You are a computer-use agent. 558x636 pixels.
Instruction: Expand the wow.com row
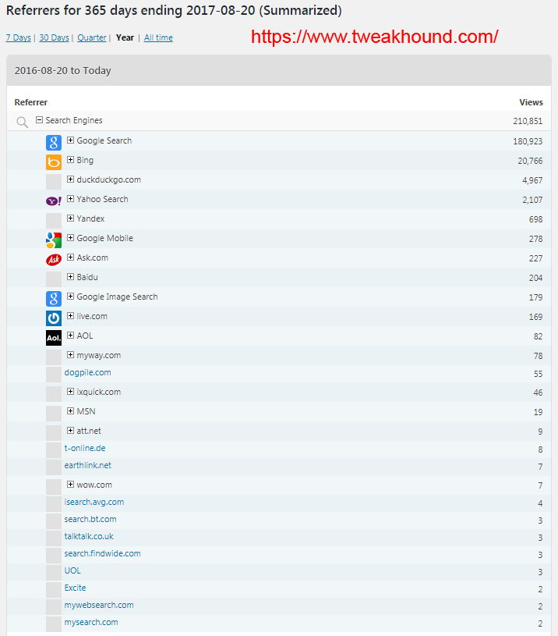point(70,485)
